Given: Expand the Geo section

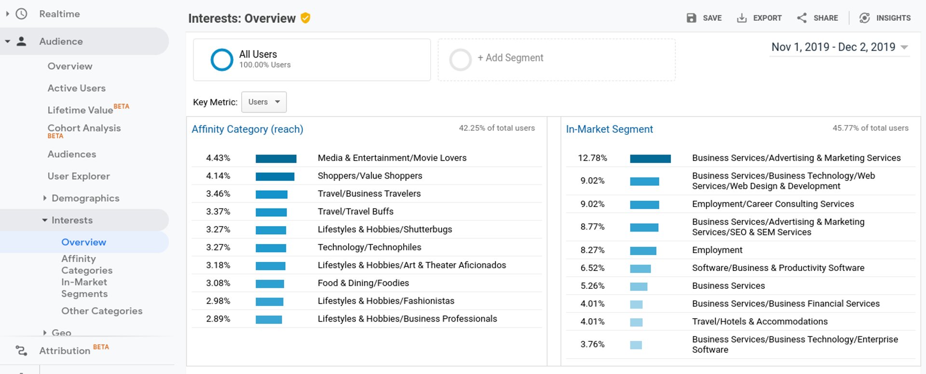Looking at the screenshot, I should coord(45,333).
